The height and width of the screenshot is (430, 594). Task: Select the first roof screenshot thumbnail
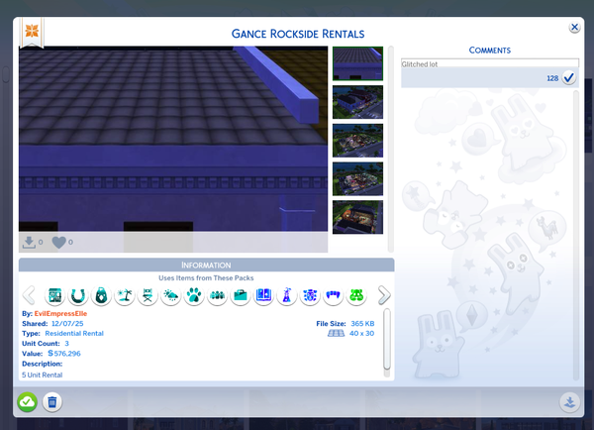[x=357, y=63]
